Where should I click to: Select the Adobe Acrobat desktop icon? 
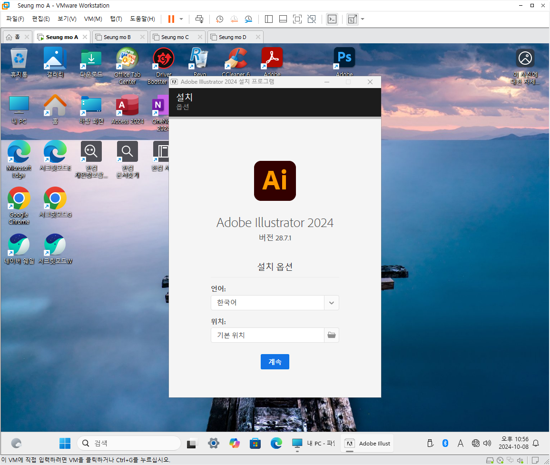pyautogui.click(x=272, y=62)
